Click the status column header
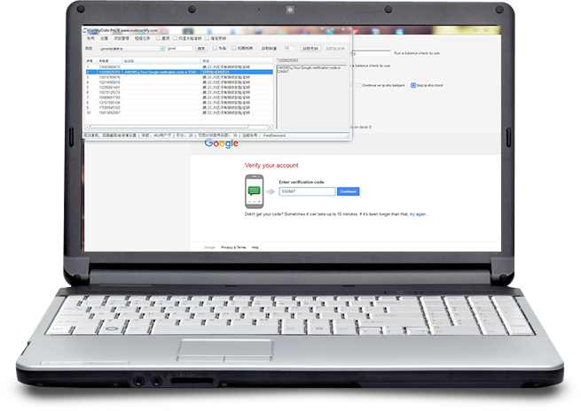This screenshot has height=411, width=581. [237, 61]
